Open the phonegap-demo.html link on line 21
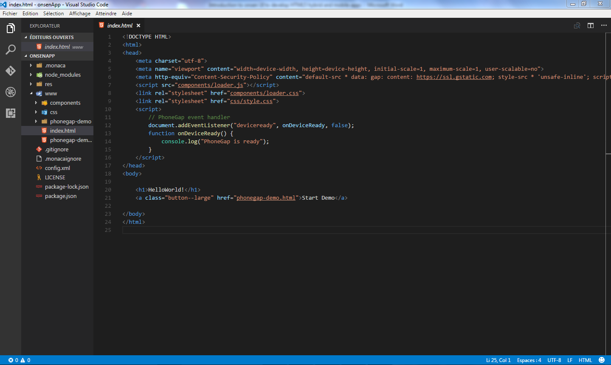 tap(266, 198)
